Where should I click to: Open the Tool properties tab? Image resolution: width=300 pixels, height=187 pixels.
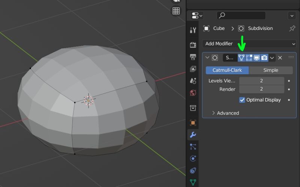193,30
